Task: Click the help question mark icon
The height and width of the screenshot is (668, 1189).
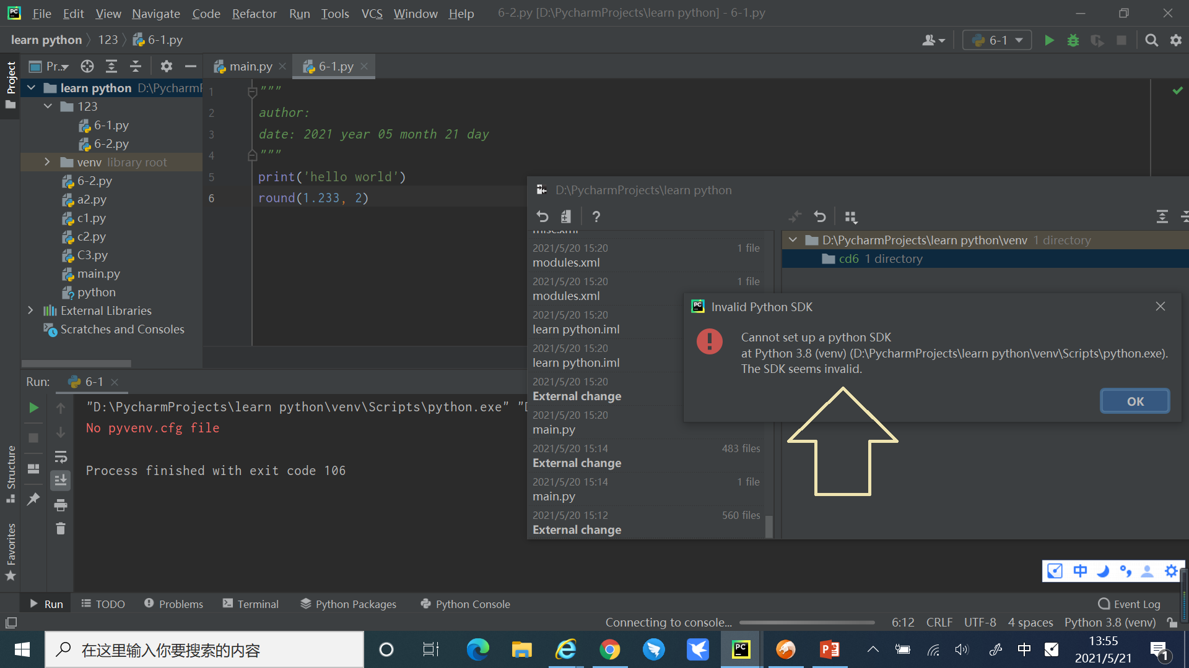Action: tap(594, 215)
